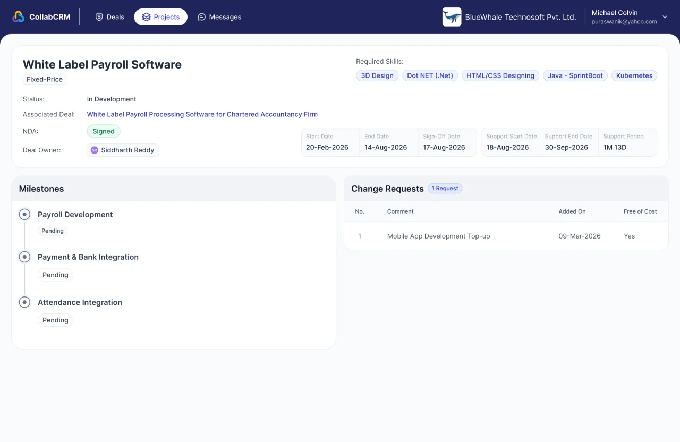The image size is (680, 442).
Task: Click the Mobile App Development Top-up comment
Action: 439,236
